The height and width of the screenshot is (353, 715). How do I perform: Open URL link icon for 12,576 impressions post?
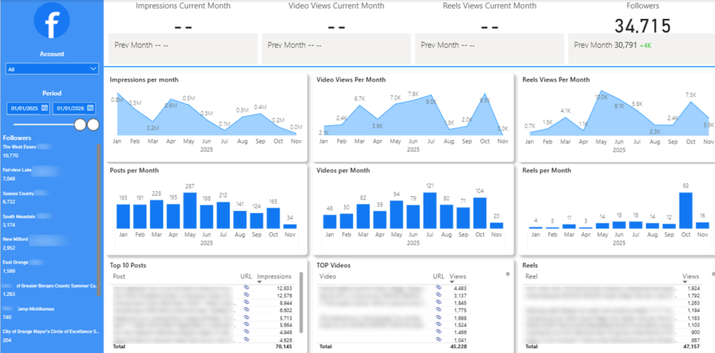[246, 294]
